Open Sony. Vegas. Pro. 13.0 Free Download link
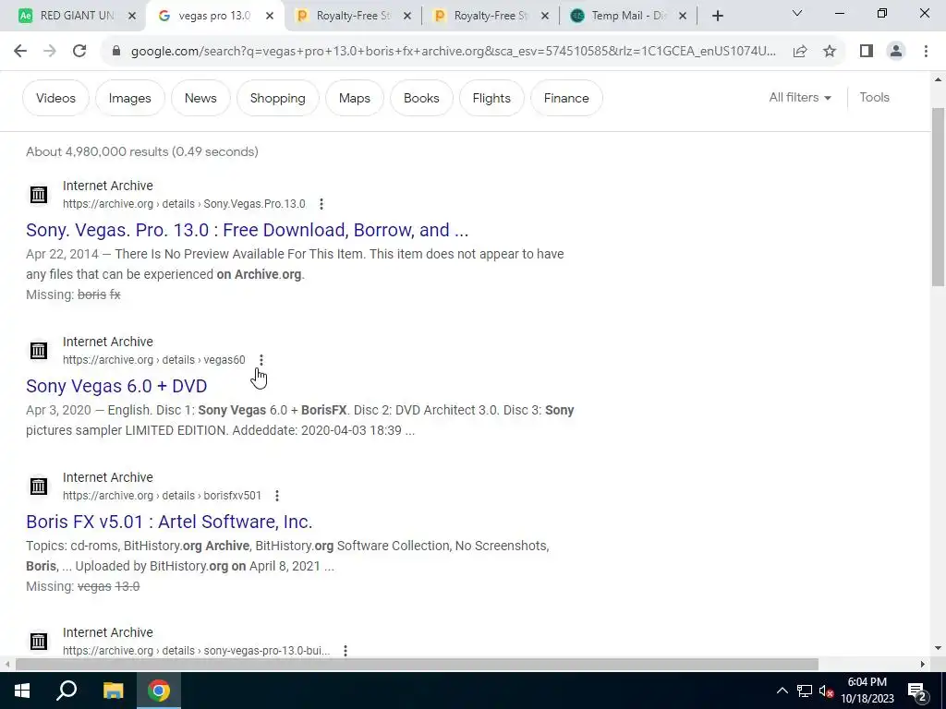This screenshot has width=946, height=709. point(247,230)
